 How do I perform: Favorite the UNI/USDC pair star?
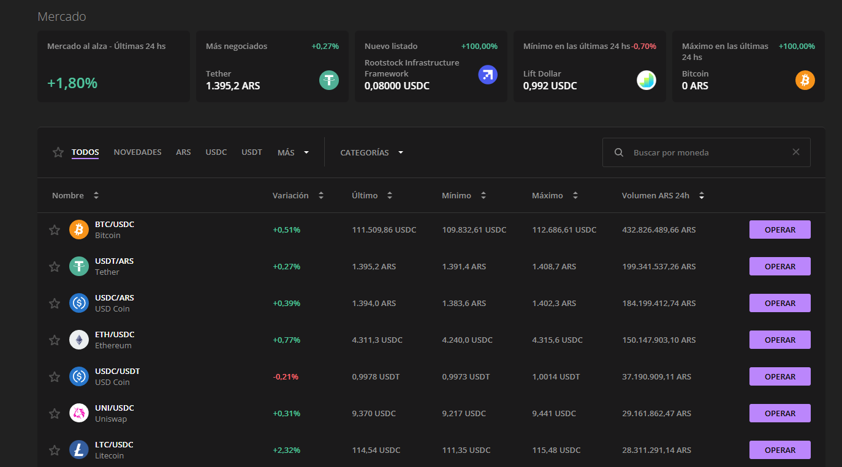[x=55, y=414]
